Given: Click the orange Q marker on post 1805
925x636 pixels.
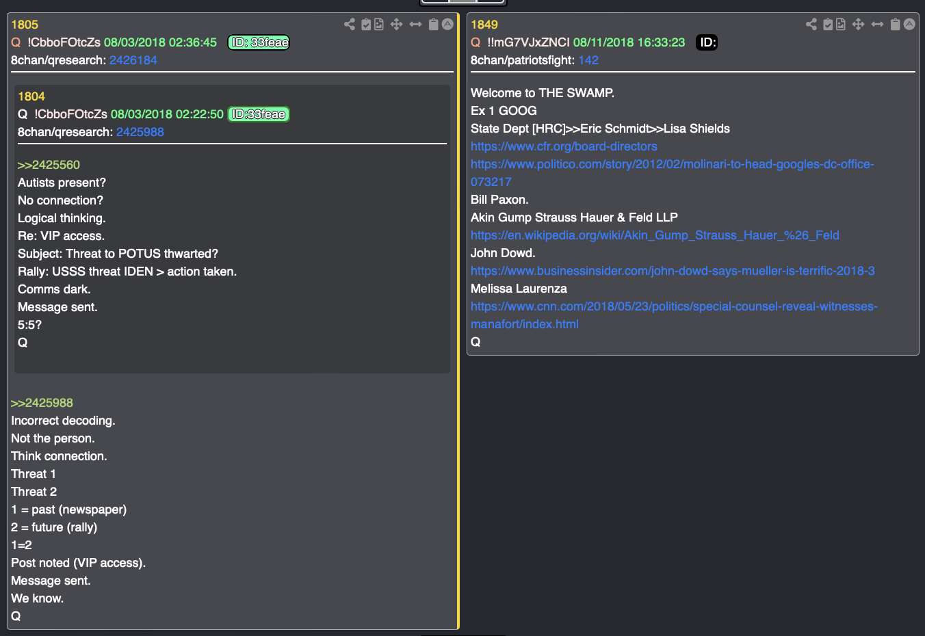Looking at the screenshot, I should [x=16, y=42].
